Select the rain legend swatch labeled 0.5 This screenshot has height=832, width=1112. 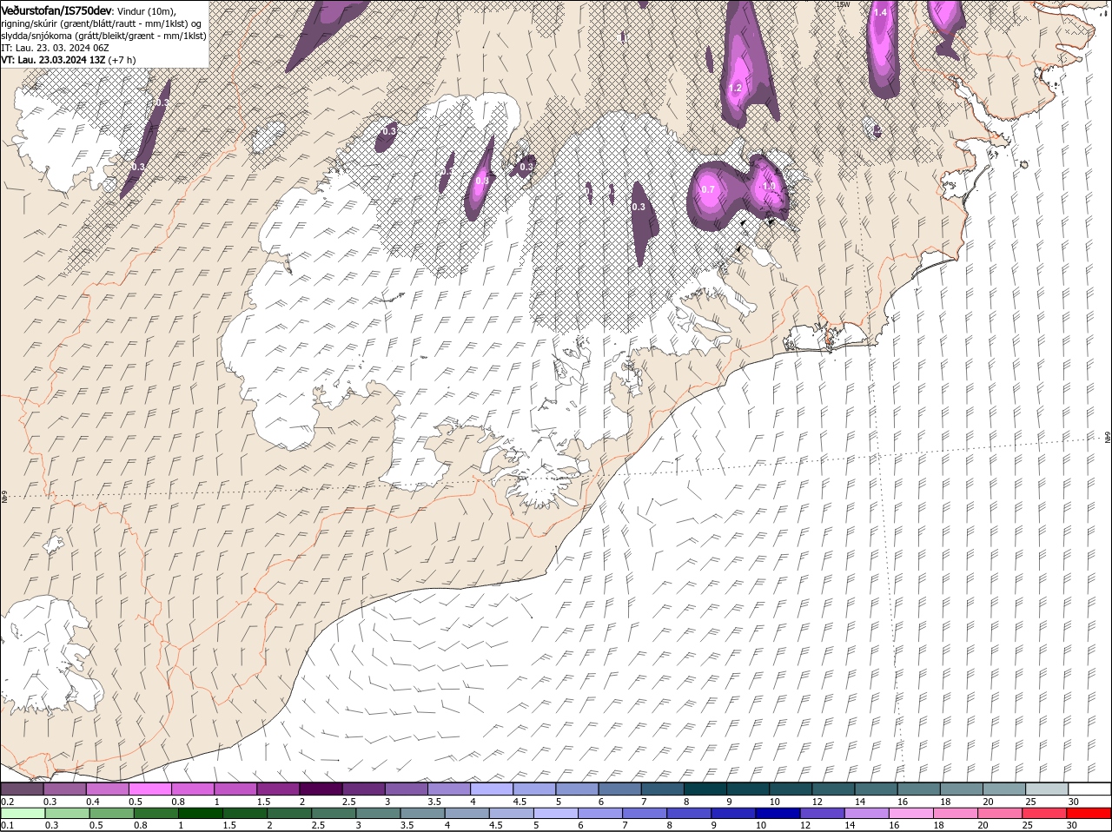[x=111, y=814]
